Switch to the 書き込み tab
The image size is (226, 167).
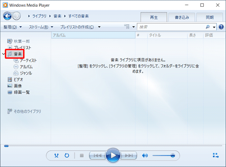coord(182,18)
